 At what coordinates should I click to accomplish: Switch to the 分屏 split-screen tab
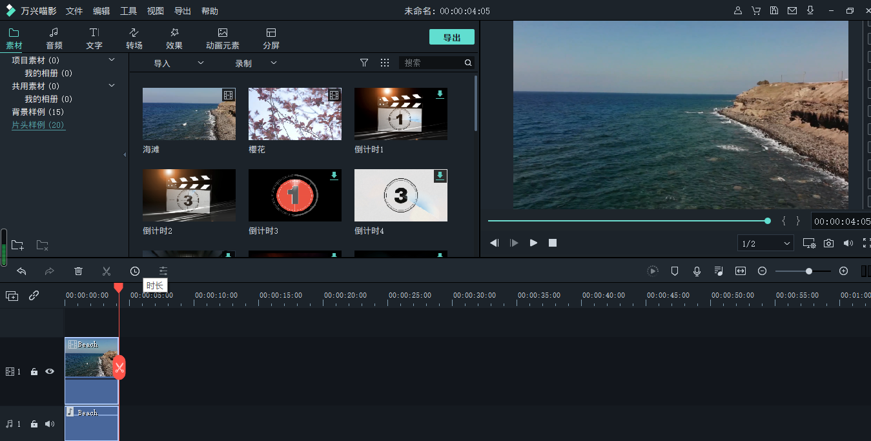[271, 37]
